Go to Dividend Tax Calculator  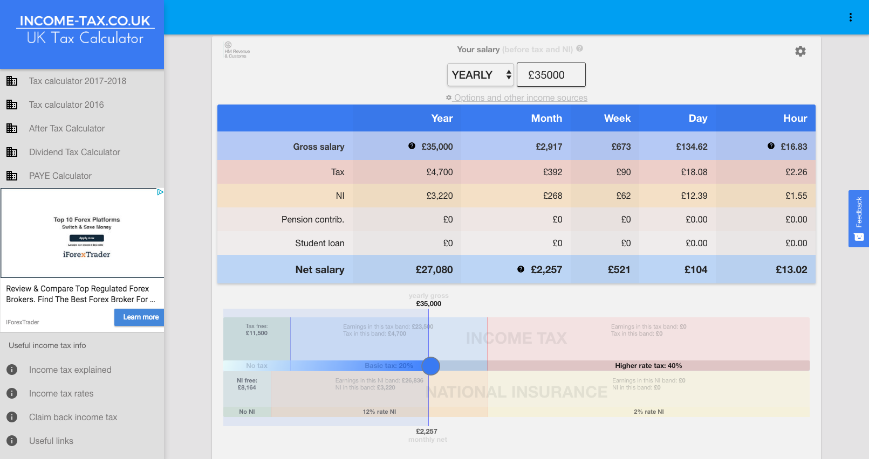[74, 152]
